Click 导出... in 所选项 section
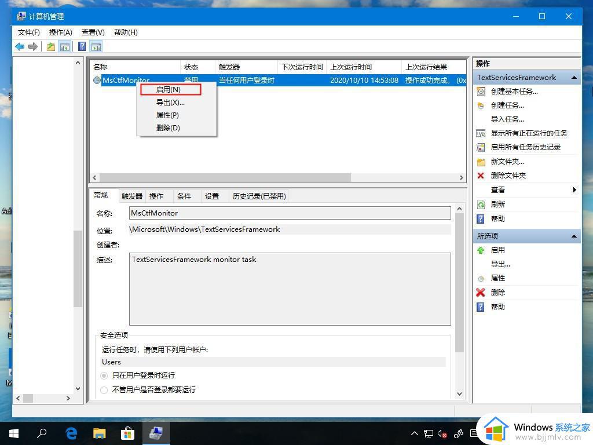The image size is (593, 445). [500, 264]
